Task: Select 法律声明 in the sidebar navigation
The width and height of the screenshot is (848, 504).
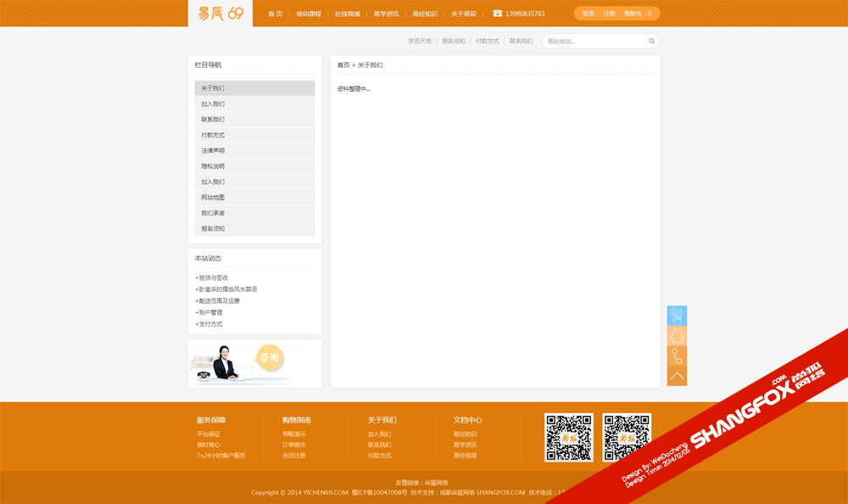Action: [254, 151]
